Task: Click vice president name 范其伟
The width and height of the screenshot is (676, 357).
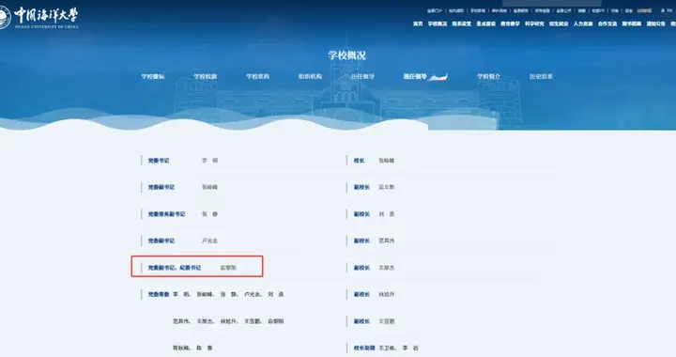Action: [x=387, y=241]
